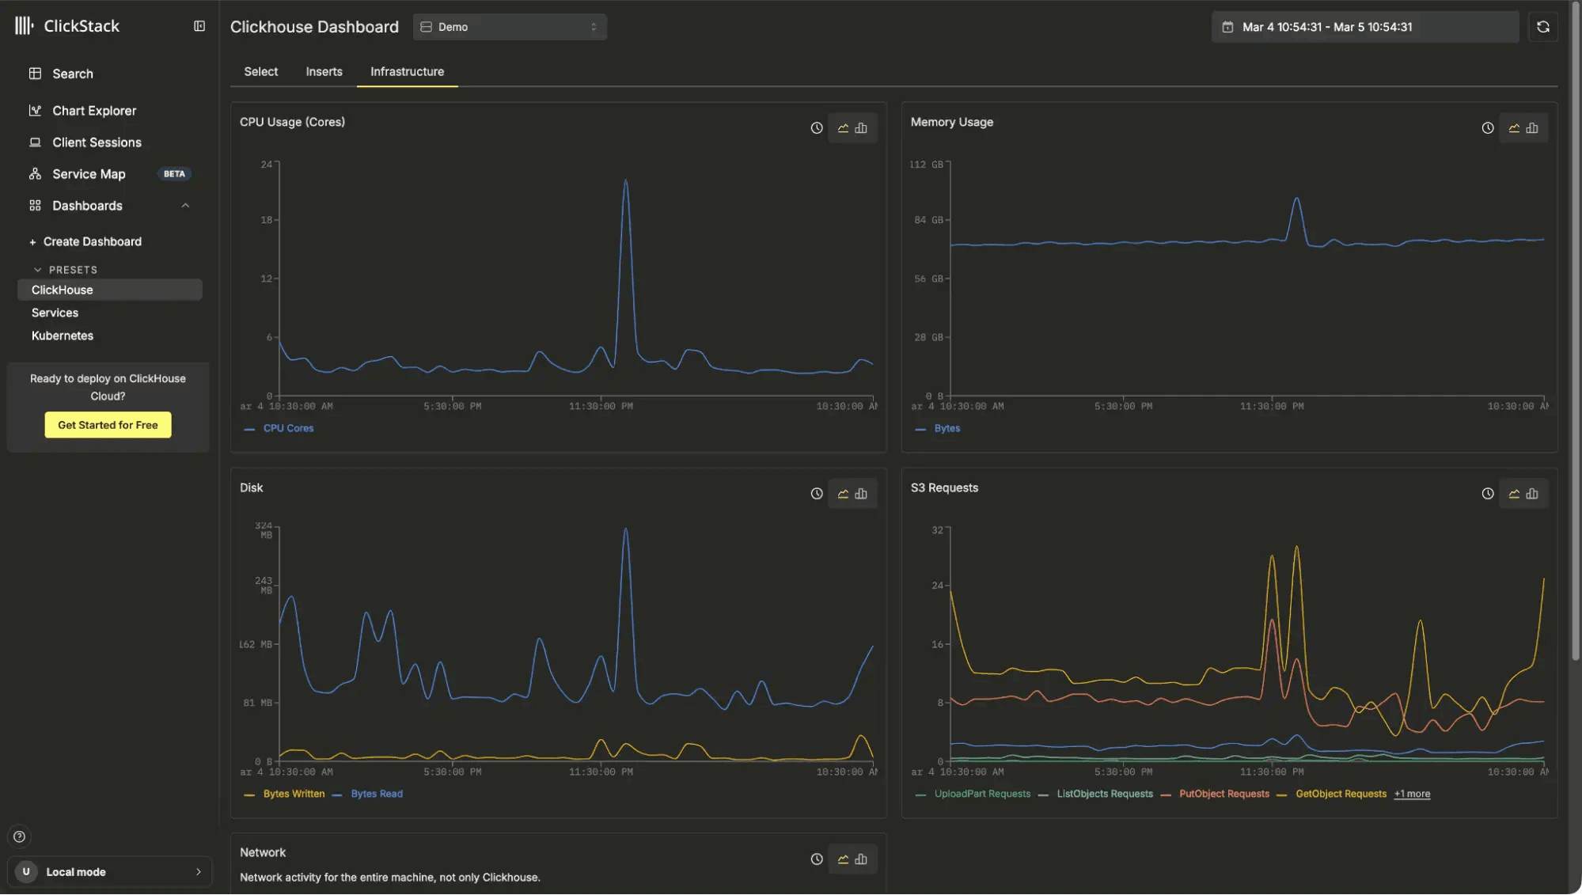Click the +1 more legend link
This screenshot has width=1582, height=895.
(1412, 794)
